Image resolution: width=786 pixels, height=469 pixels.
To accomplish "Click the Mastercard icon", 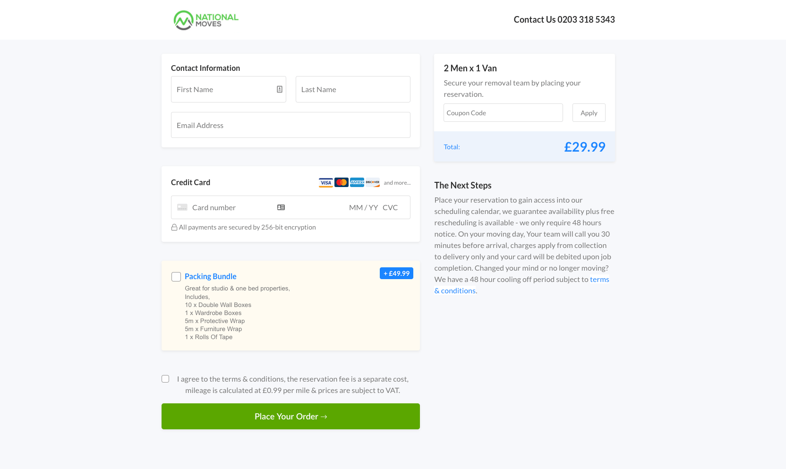I will tap(342, 183).
